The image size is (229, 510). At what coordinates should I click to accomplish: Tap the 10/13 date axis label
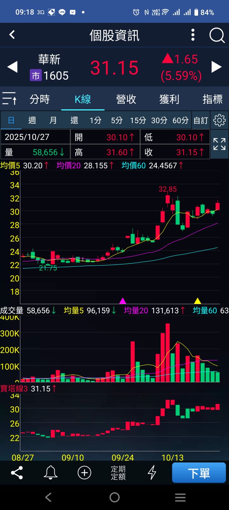[172, 457]
